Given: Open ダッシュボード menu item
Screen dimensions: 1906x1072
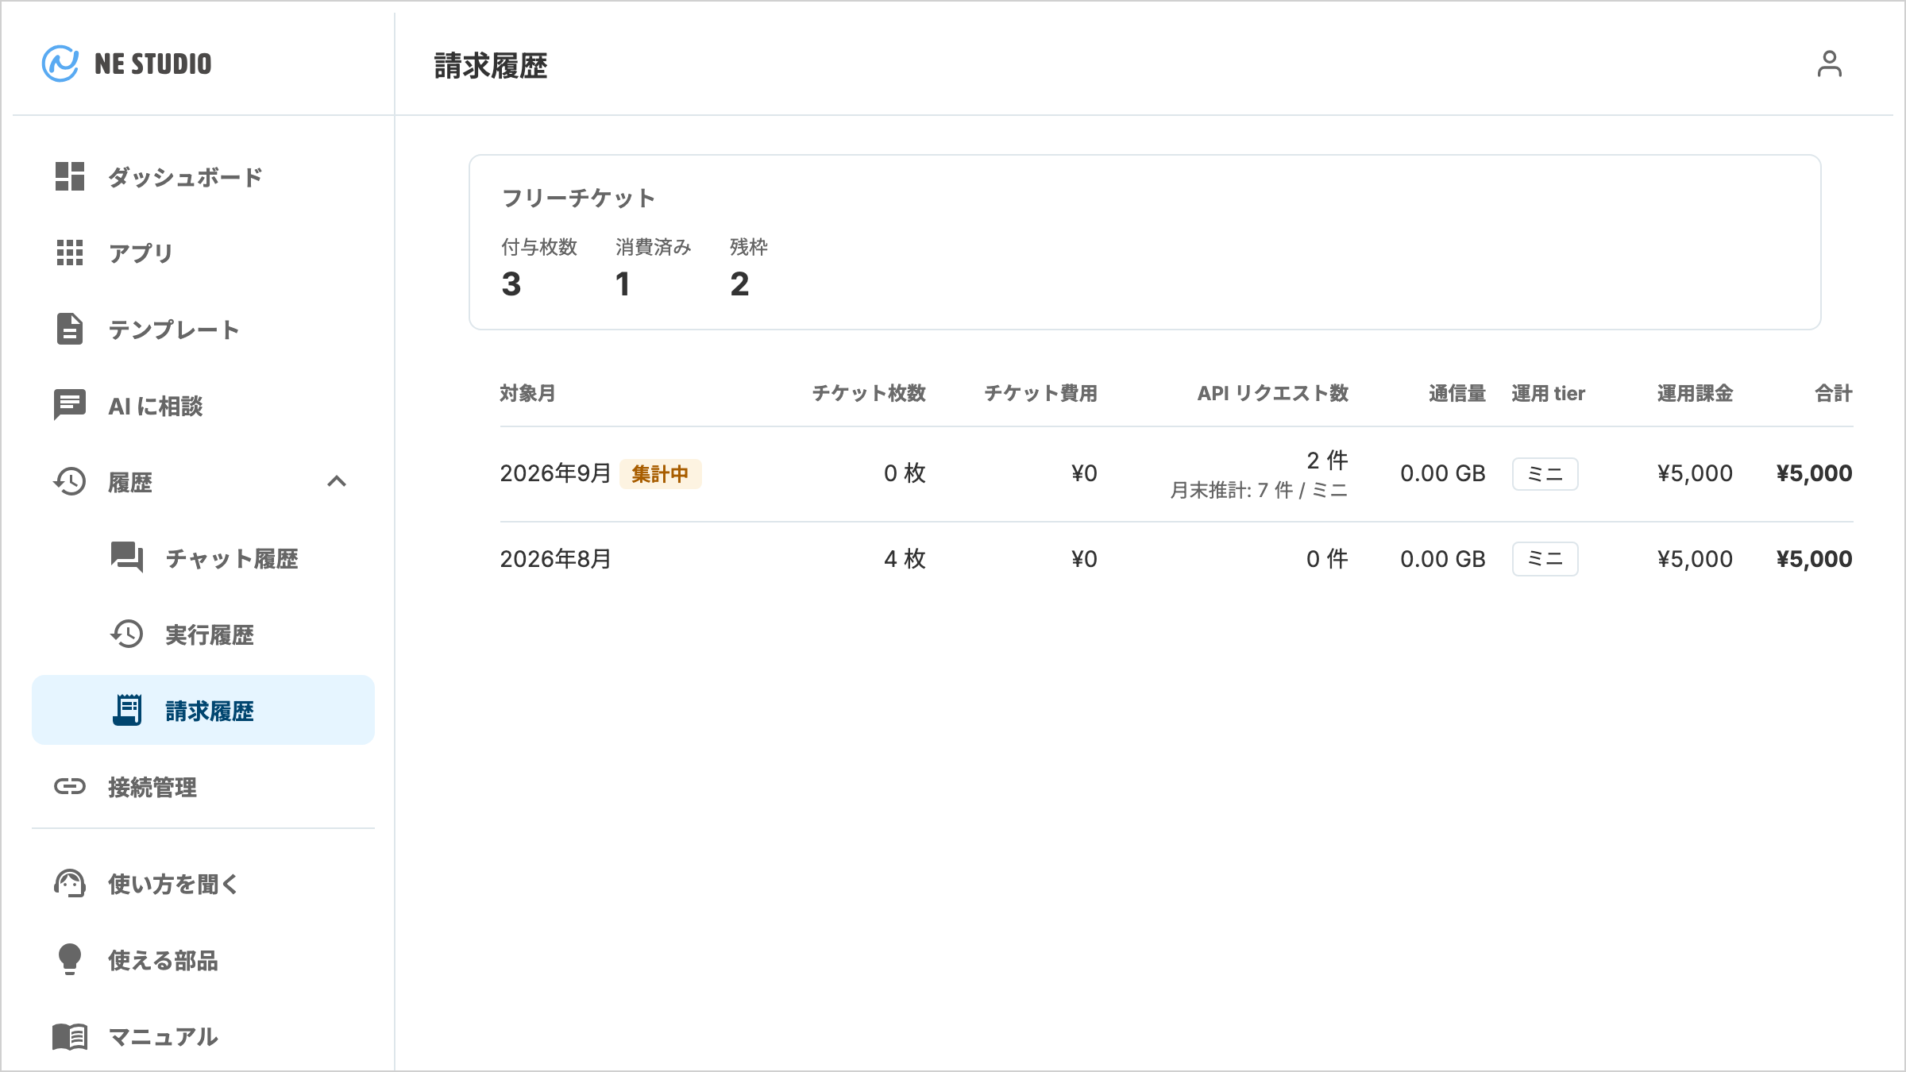Looking at the screenshot, I should tap(203, 176).
